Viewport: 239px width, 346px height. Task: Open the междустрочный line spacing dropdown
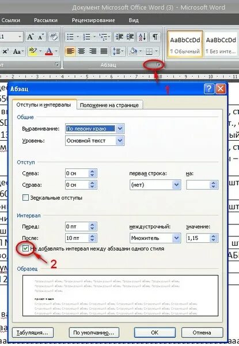point(176,238)
